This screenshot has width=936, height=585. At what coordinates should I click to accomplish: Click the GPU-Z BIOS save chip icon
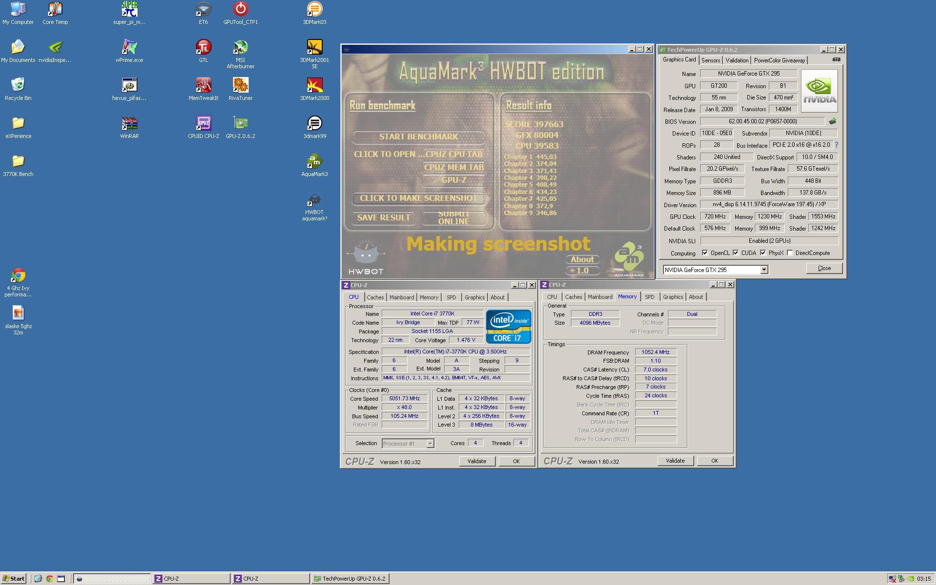coord(833,121)
